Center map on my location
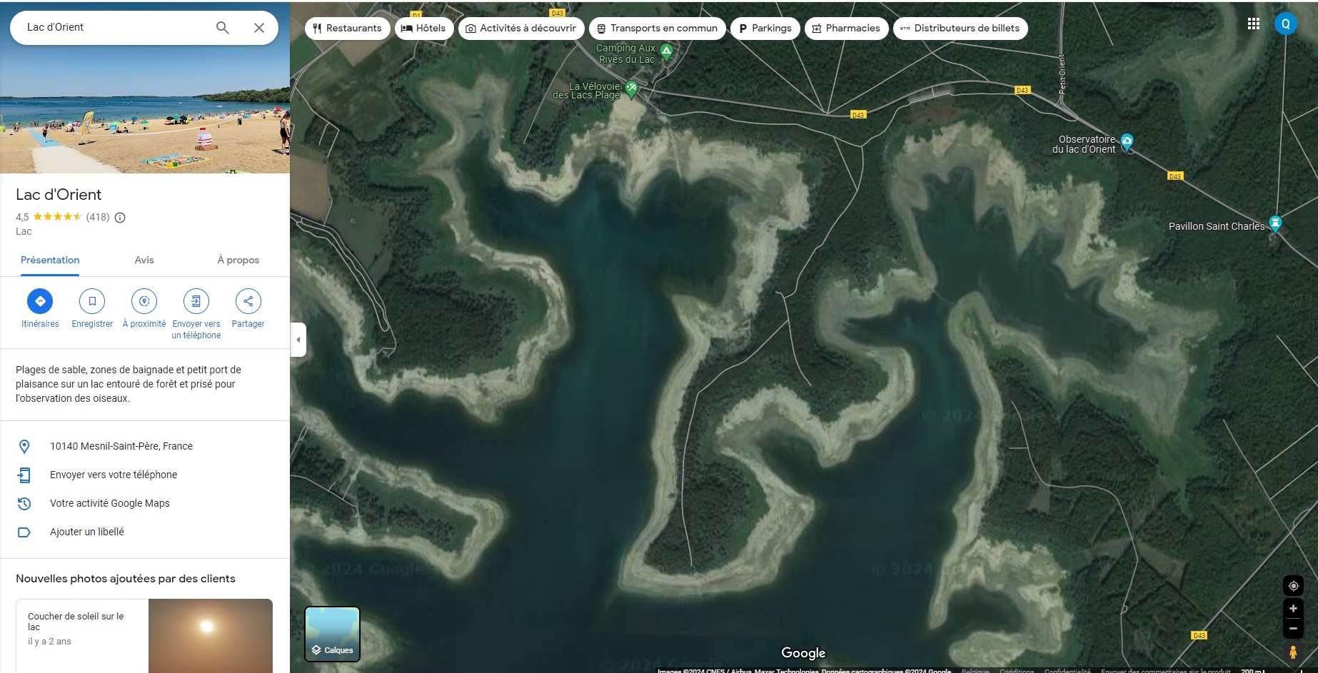 tap(1293, 586)
